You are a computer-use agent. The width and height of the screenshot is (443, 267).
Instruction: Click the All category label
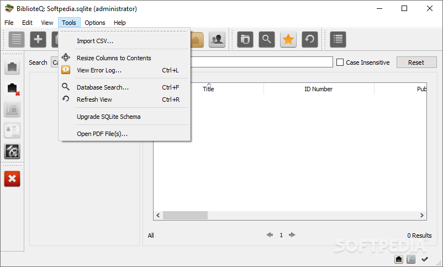(151, 235)
